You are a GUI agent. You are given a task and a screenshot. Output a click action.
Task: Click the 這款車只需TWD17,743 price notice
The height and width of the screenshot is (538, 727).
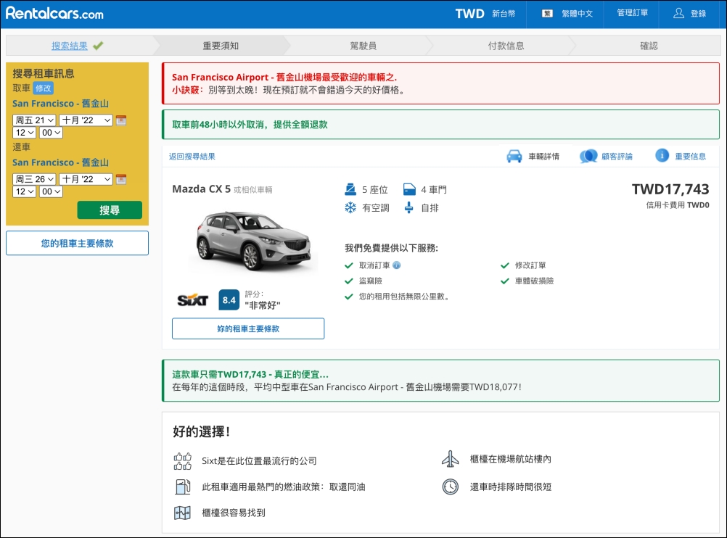pyautogui.click(x=440, y=381)
